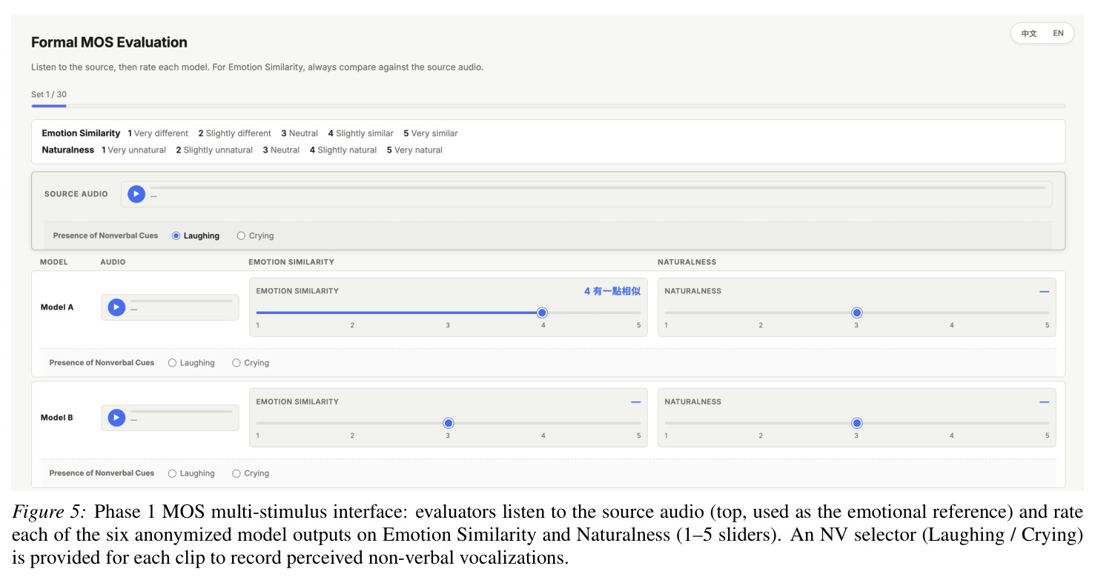1095x580 pixels.
Task: Click tick 2 on Model B Emotion Similarity
Action: [352, 436]
